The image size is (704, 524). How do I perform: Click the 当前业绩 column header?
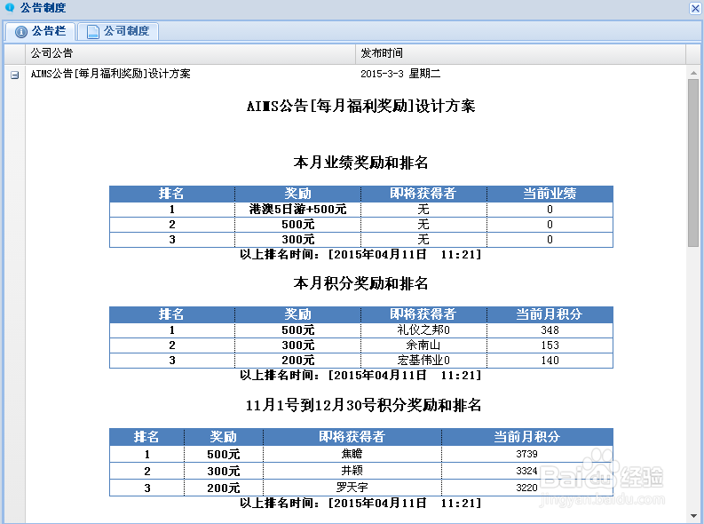(550, 194)
